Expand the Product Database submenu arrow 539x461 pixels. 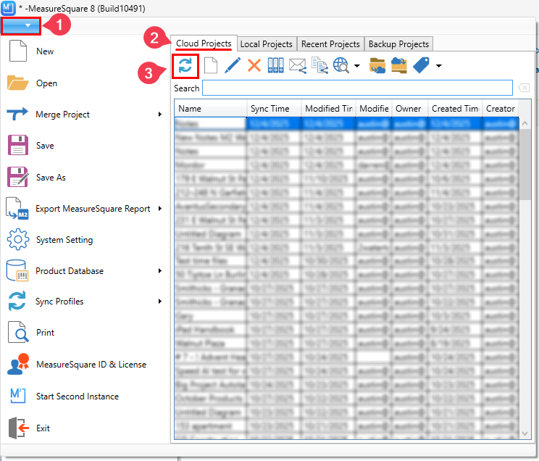coord(160,271)
